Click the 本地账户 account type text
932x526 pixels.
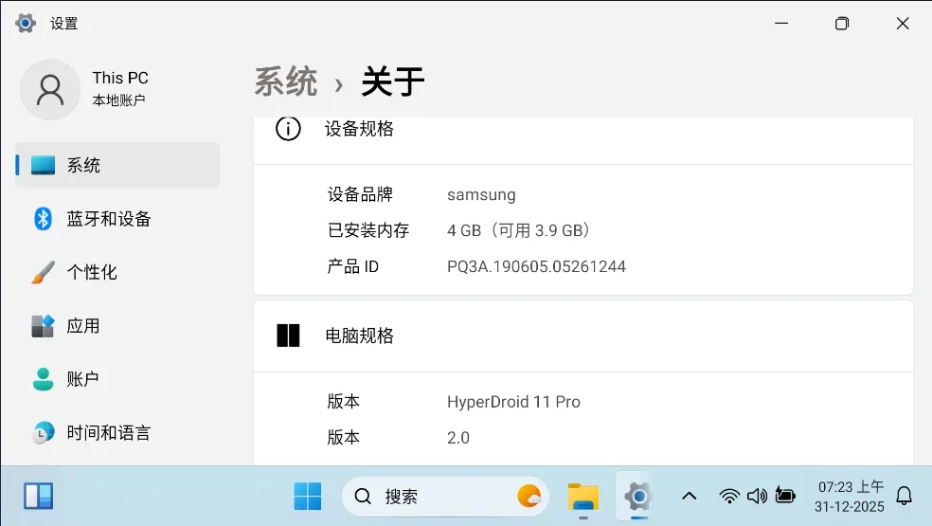(x=119, y=100)
